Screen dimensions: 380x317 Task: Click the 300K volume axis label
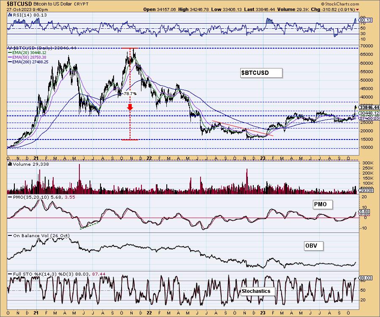coord(368,163)
